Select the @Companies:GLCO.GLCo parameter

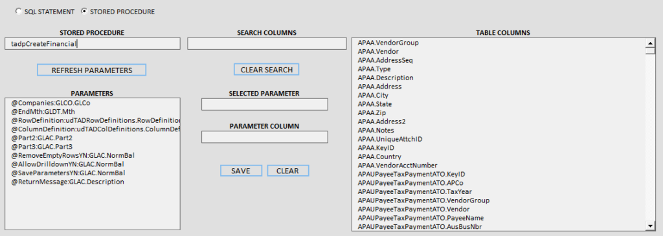[93, 103]
